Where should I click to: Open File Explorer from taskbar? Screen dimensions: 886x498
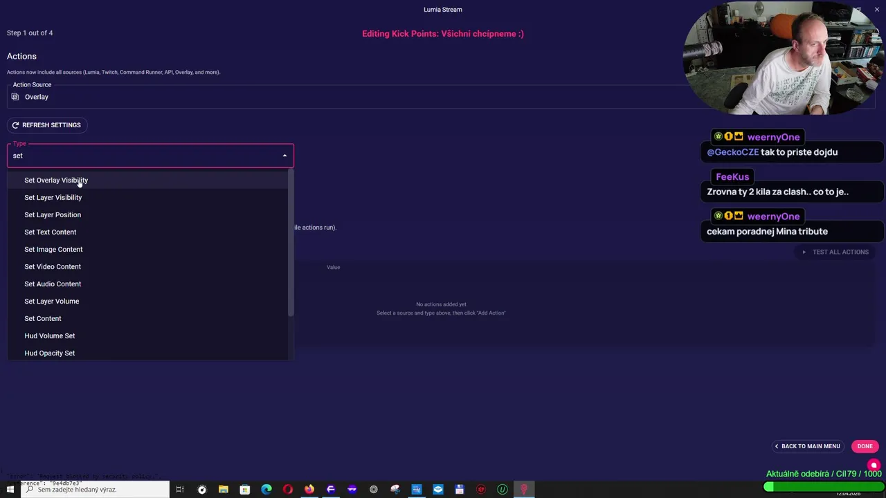[224, 490]
